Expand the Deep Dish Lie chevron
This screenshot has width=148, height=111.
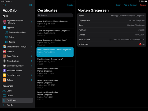pos(32,56)
